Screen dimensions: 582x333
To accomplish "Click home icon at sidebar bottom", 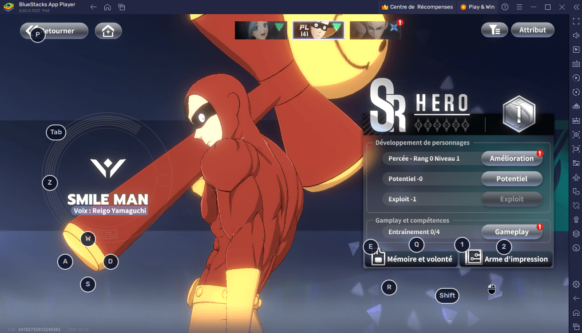I will pyautogui.click(x=576, y=312).
